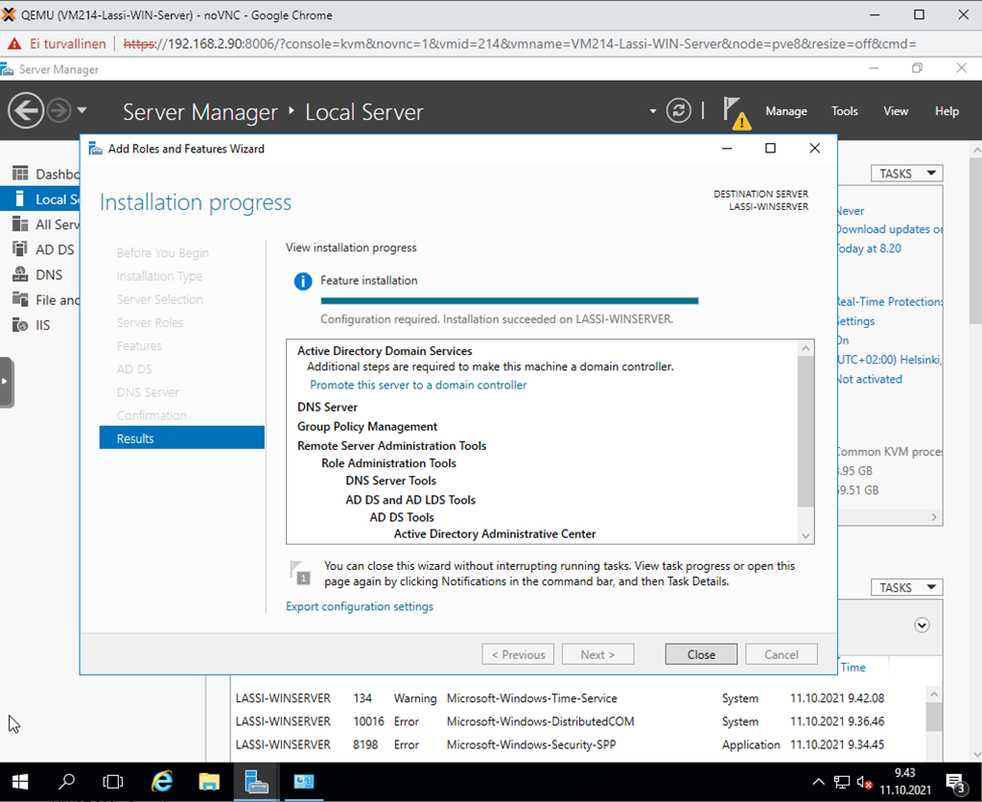
Task: Click the Next button in the wizard
Action: click(x=598, y=654)
